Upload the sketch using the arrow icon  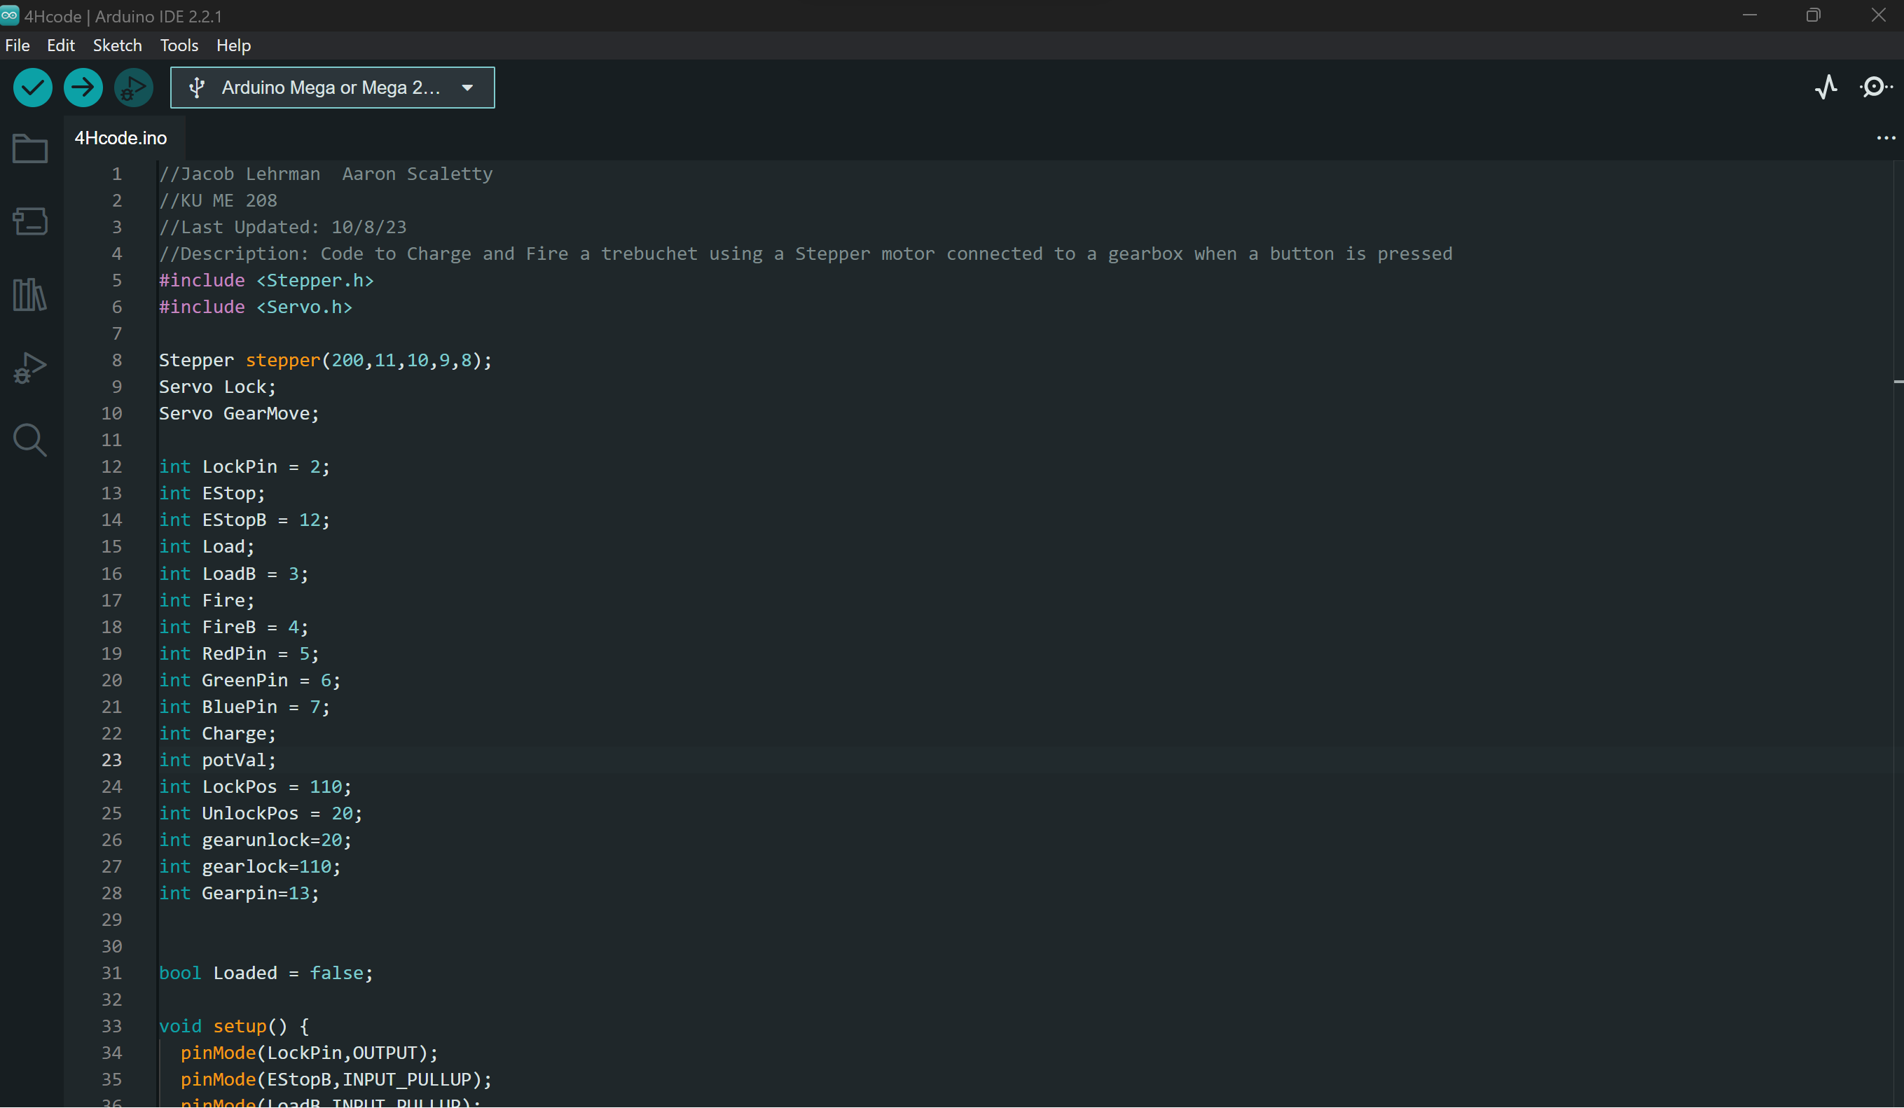point(83,87)
